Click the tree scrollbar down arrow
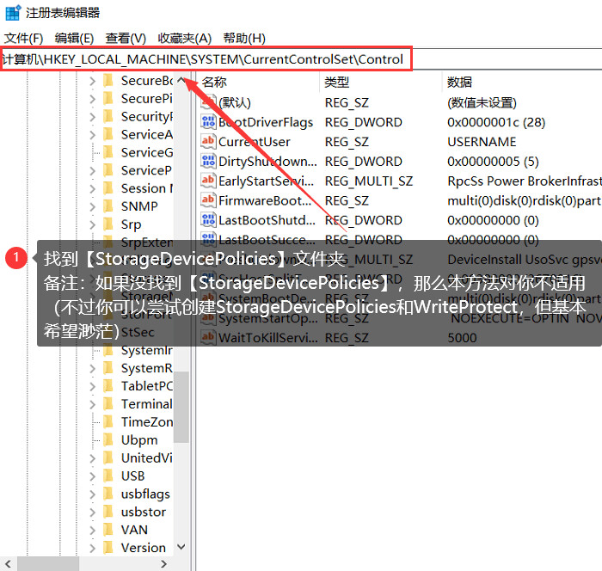Screen dimensions: 602x571 [181, 546]
